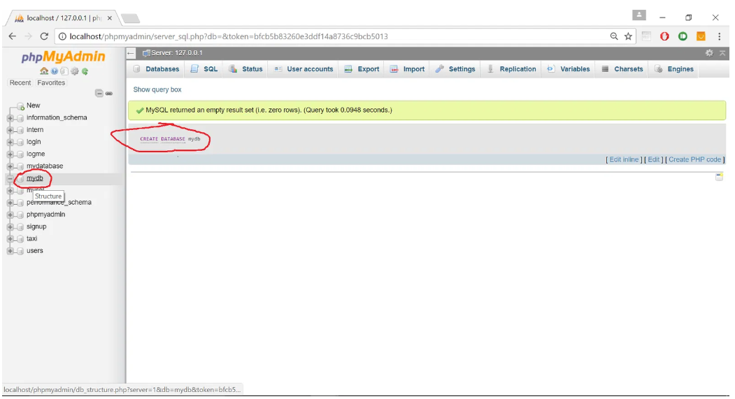Click the bookmark star in address bar
The image size is (735, 399).
pos(628,36)
